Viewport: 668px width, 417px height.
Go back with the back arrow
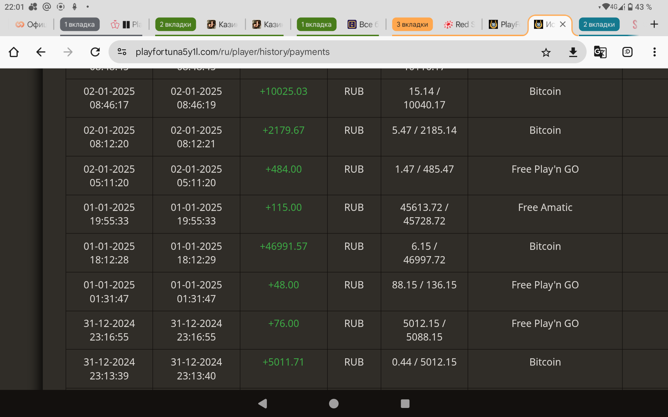click(x=41, y=52)
